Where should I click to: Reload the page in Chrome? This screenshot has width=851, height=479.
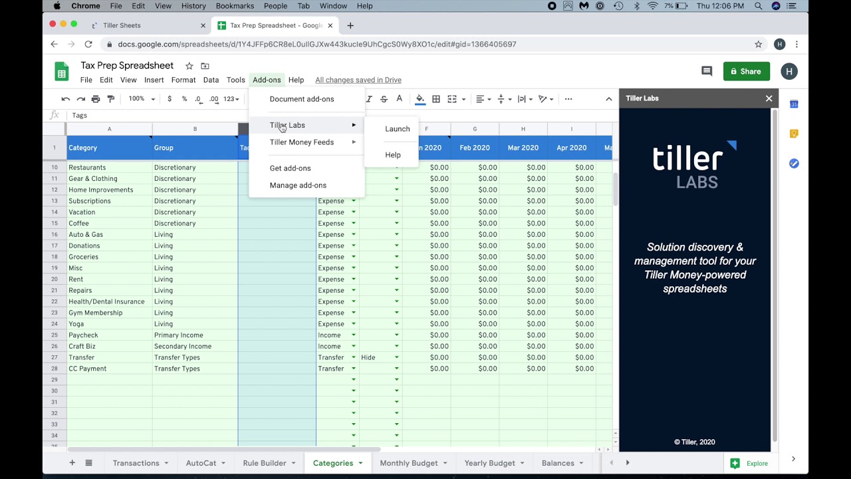click(x=88, y=45)
